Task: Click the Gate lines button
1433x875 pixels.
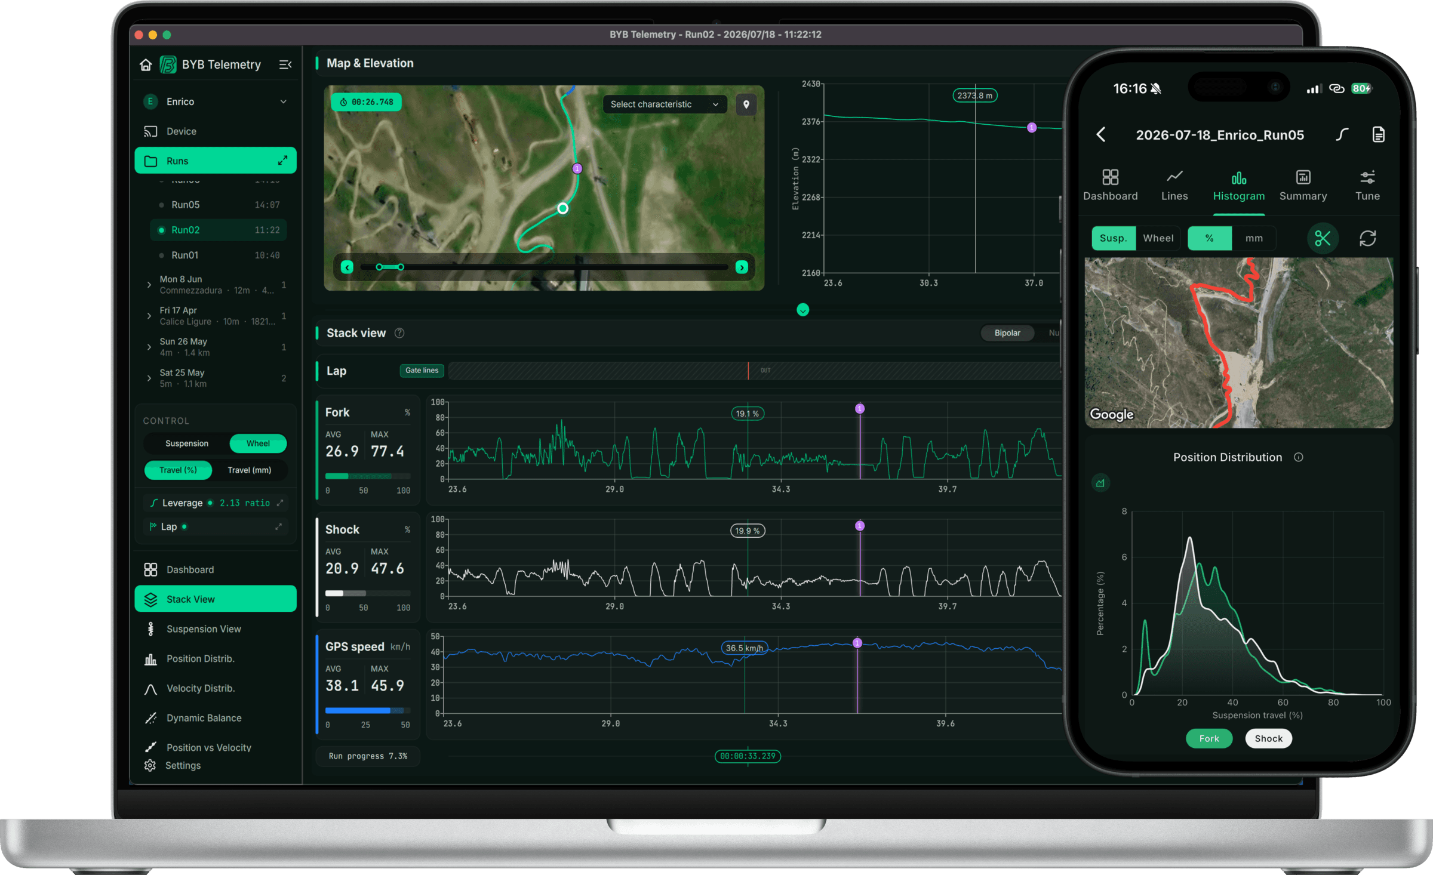Action: (x=422, y=370)
